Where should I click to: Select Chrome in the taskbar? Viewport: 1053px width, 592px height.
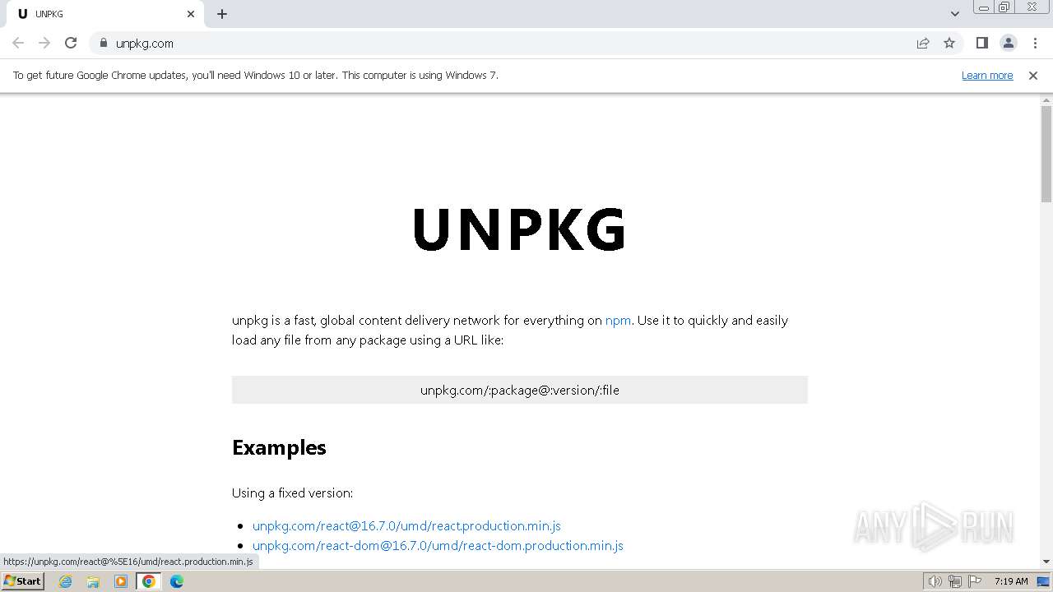coord(149,581)
